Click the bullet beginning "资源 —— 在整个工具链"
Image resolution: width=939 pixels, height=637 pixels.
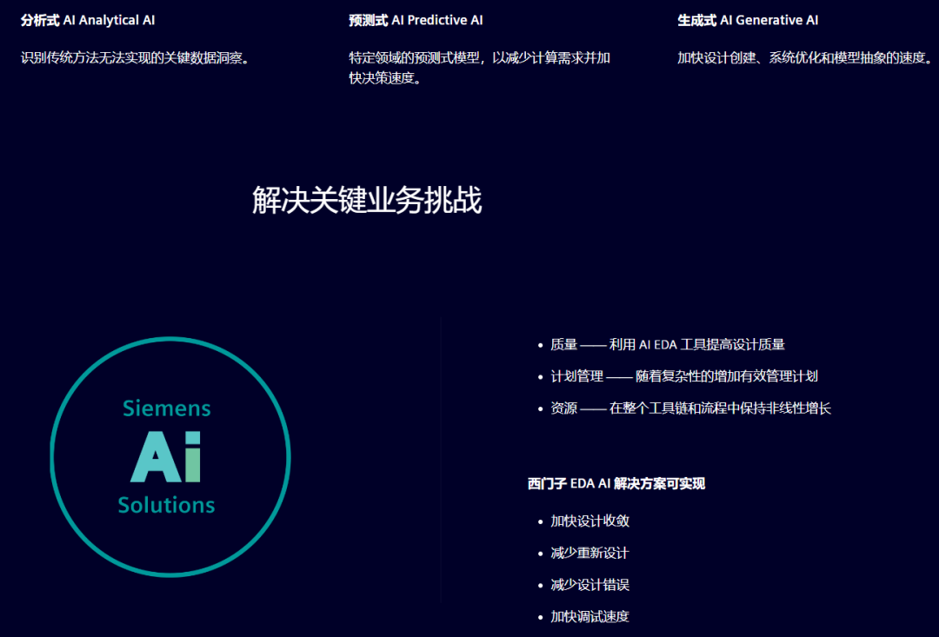click(691, 408)
